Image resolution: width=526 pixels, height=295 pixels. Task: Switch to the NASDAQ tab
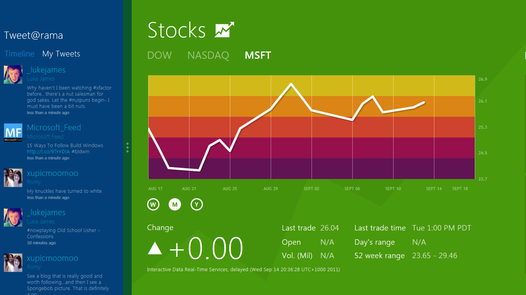[x=208, y=55]
